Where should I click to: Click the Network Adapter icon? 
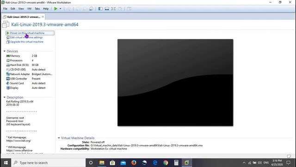click(x=8, y=74)
